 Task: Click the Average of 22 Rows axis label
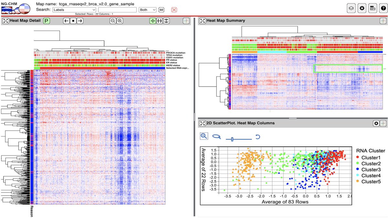pos(204,170)
